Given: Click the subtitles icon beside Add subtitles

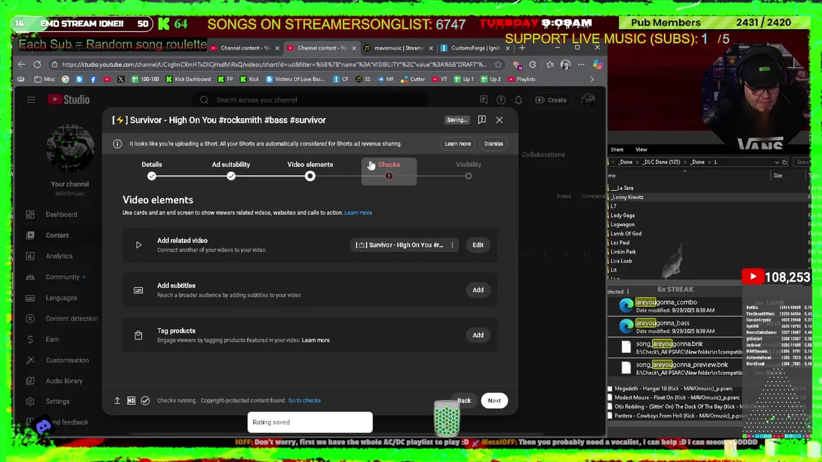Looking at the screenshot, I should (138, 290).
